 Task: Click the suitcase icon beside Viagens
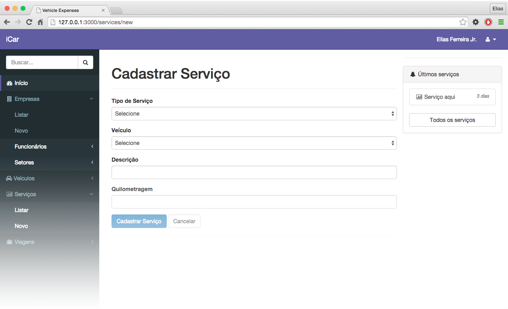click(x=10, y=242)
